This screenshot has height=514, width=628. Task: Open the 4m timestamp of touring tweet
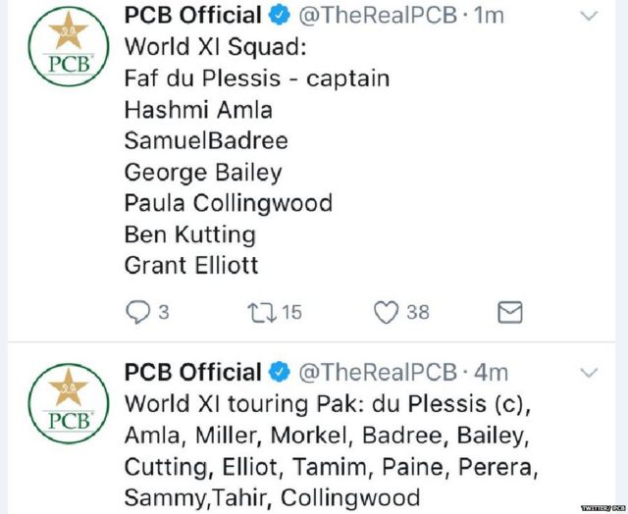pyautogui.click(x=491, y=373)
